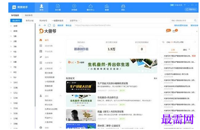
Task: Go back with the browser left arrow
Action: pos(40,25)
